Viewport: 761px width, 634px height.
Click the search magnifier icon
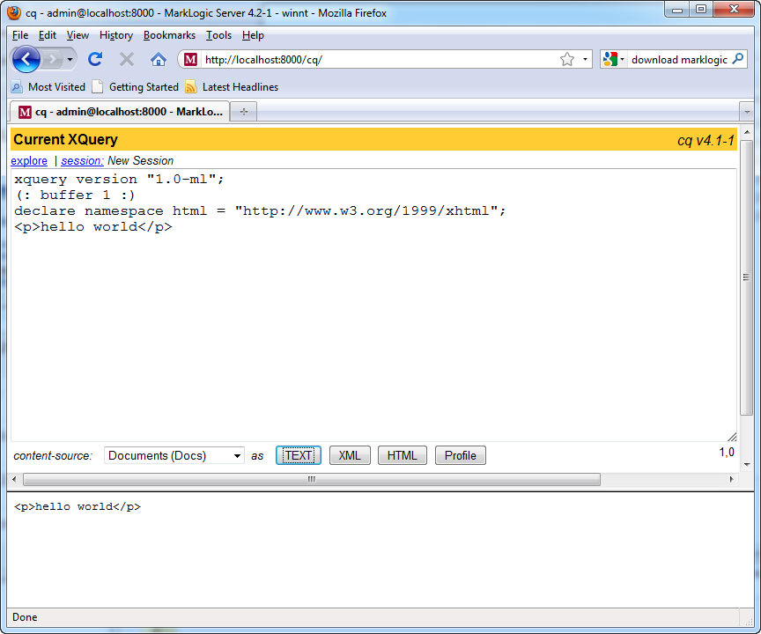[x=739, y=59]
